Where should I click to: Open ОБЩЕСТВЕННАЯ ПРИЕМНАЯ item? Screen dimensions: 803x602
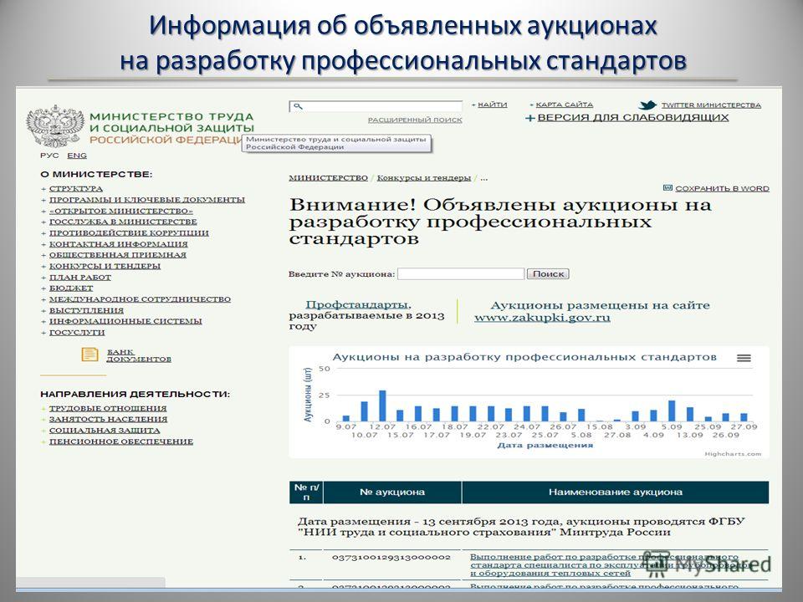click(118, 255)
